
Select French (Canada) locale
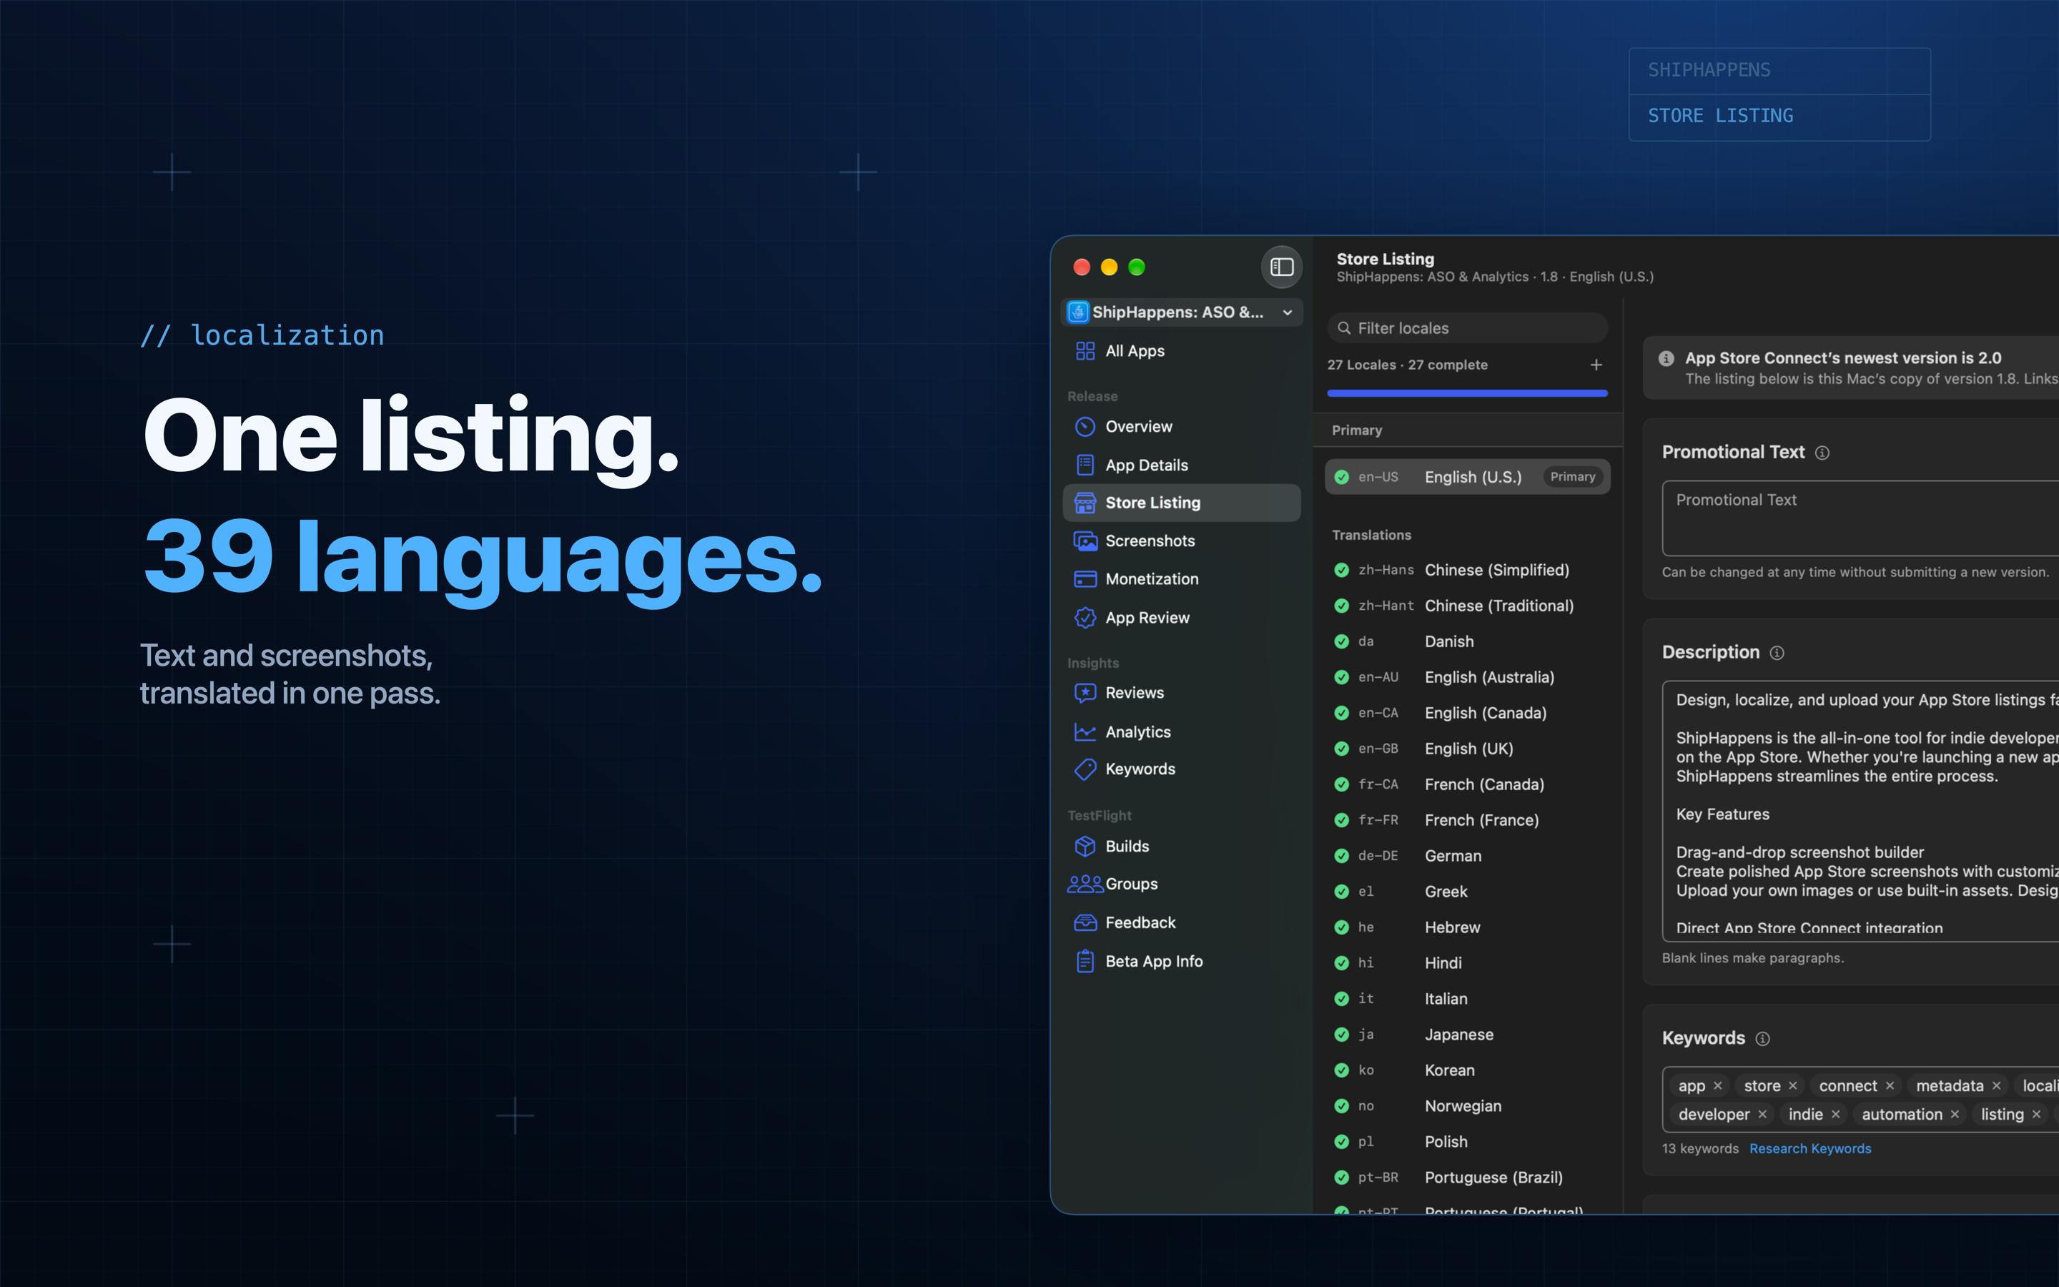[x=1468, y=785]
